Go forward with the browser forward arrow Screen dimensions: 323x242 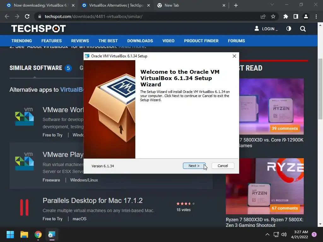pyautogui.click(x=17, y=16)
